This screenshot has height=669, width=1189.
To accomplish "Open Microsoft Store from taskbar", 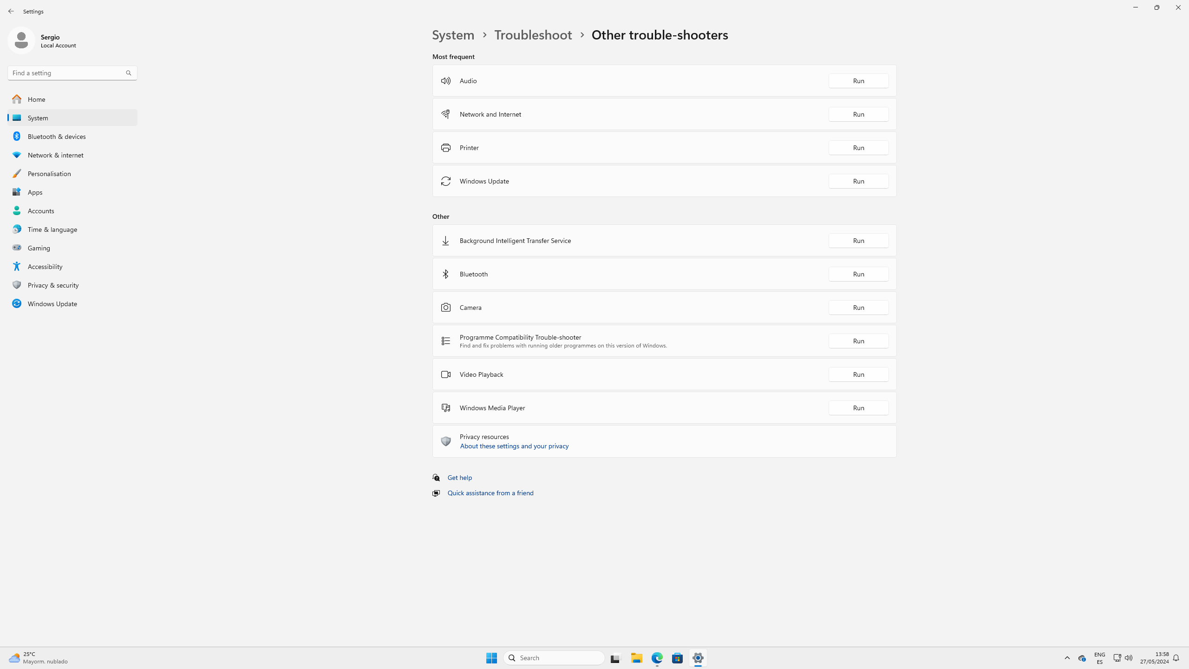I will coord(677,658).
